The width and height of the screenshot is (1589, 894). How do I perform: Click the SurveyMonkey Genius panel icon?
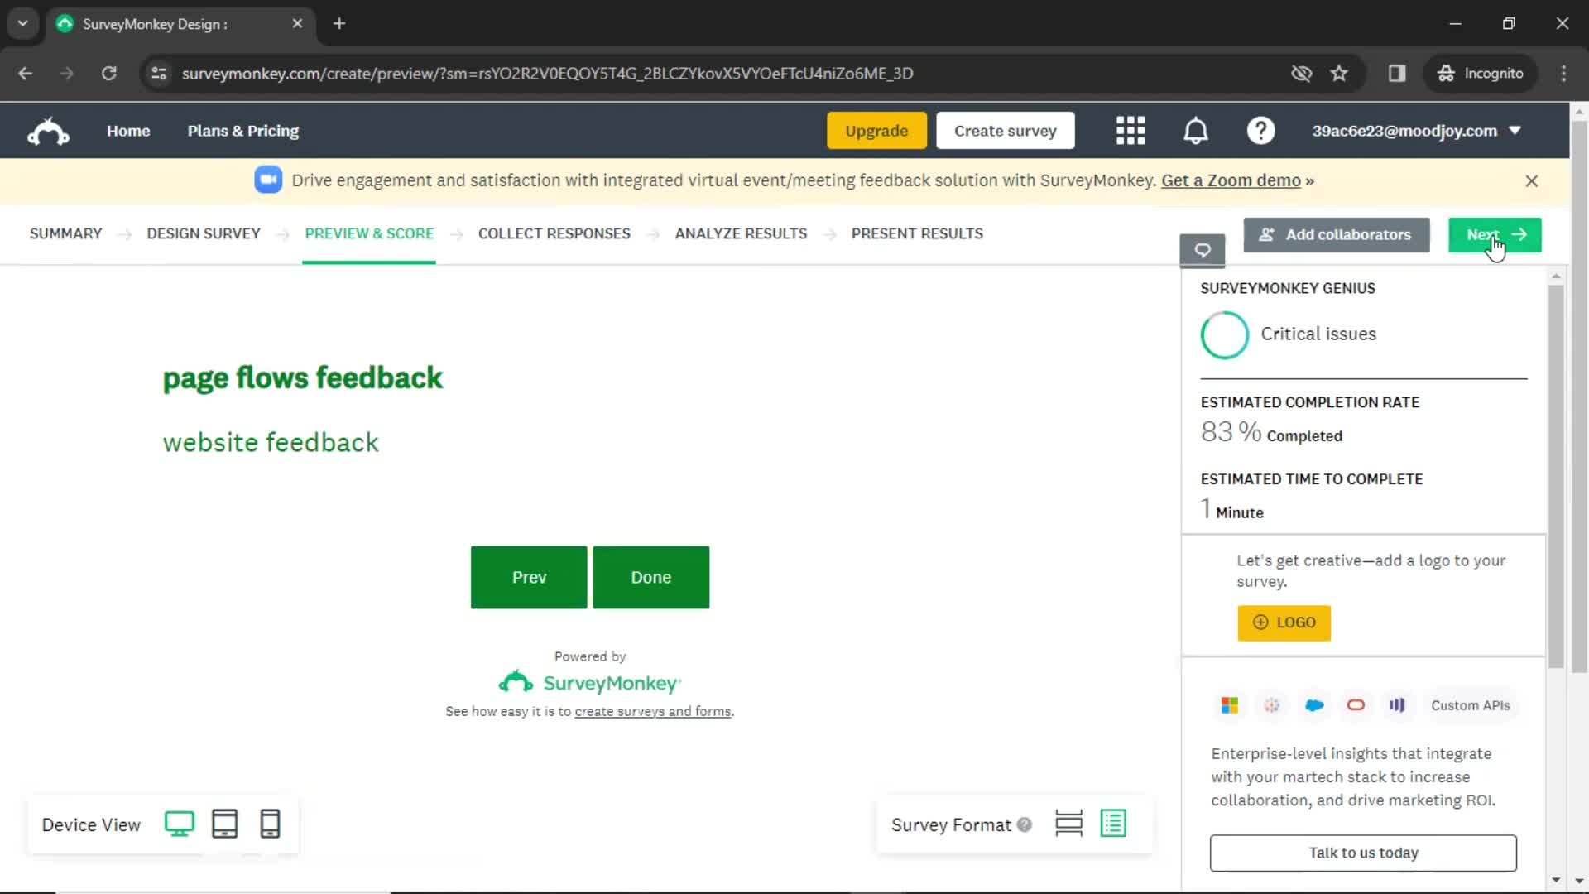[x=1202, y=250]
